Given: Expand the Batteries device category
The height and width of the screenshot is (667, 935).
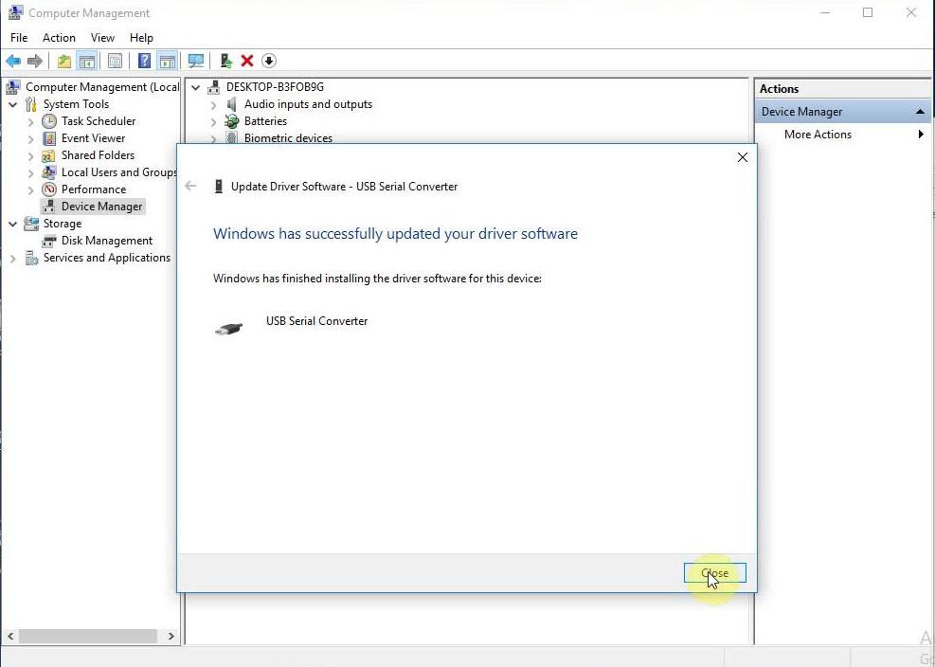Looking at the screenshot, I should click(x=213, y=121).
